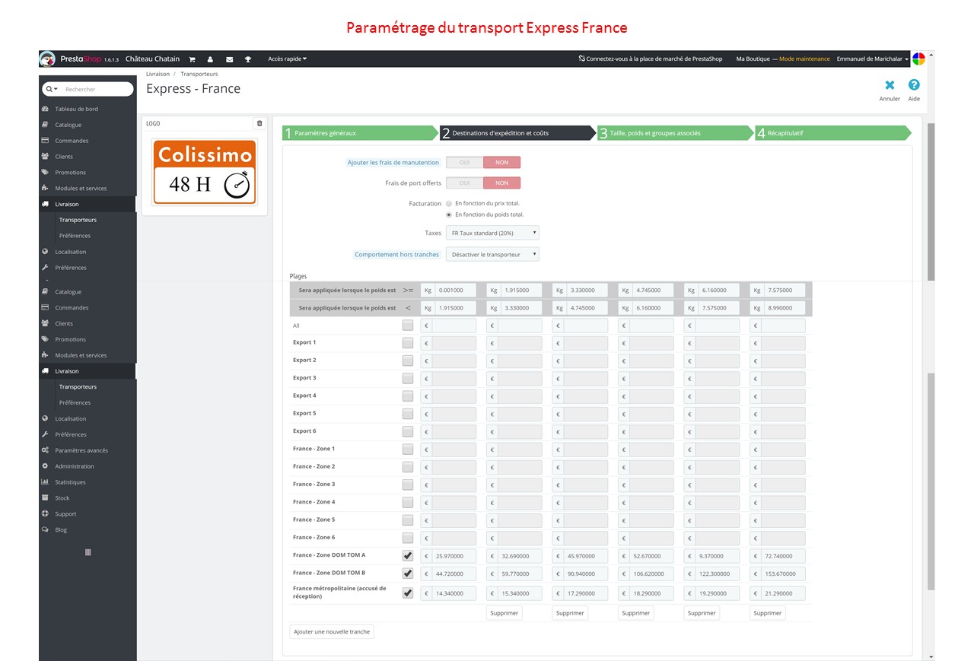
Task: Click Supprimer under the 15.340000 column
Action: point(505,613)
